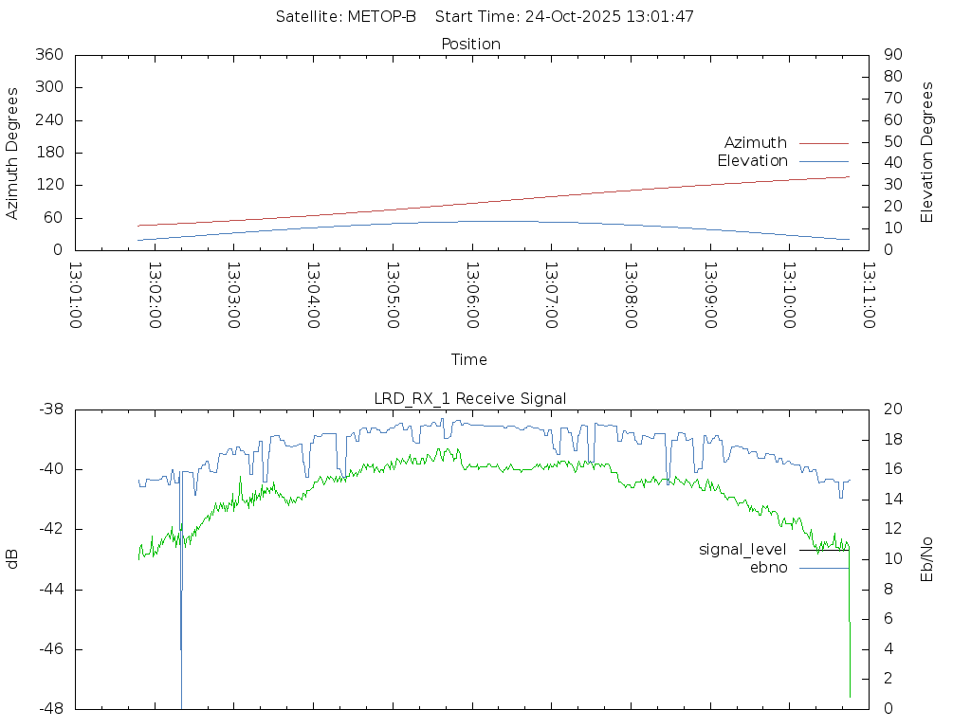The height and width of the screenshot is (728, 971).
Task: Select the 13:01:00 time tick label
Action: tap(76, 295)
